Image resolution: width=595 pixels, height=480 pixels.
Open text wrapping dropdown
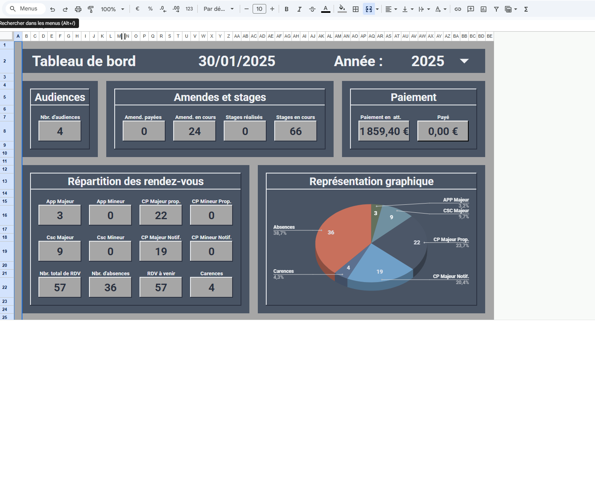coord(424,9)
